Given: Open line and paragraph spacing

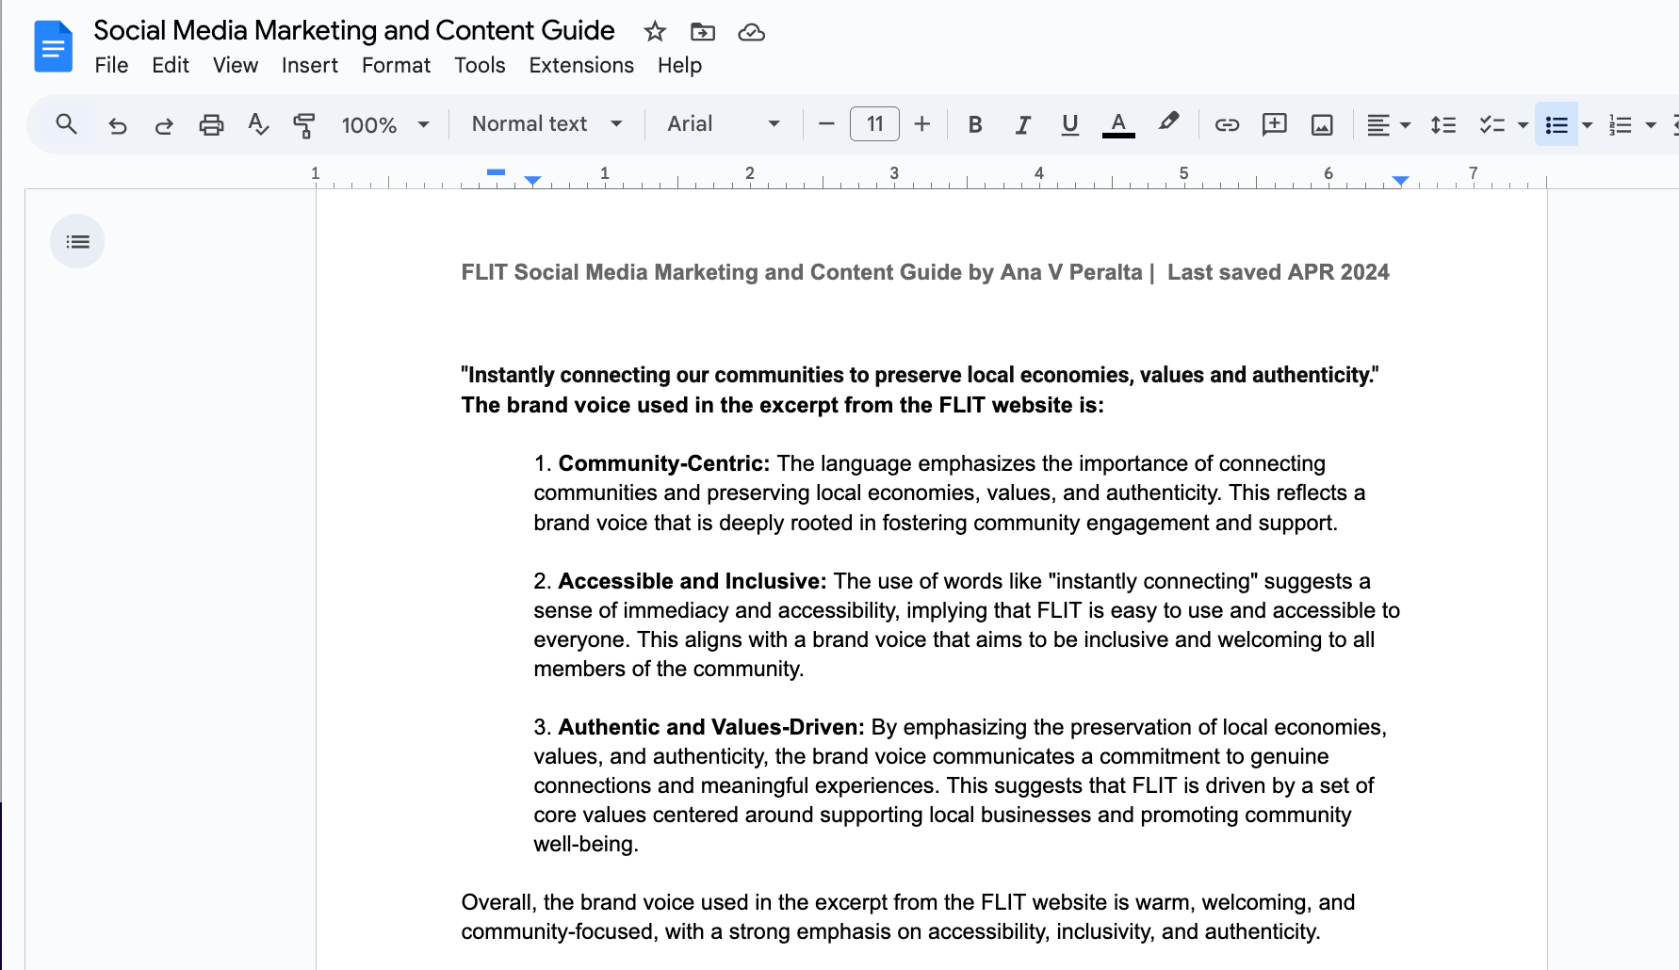Looking at the screenshot, I should (1443, 124).
